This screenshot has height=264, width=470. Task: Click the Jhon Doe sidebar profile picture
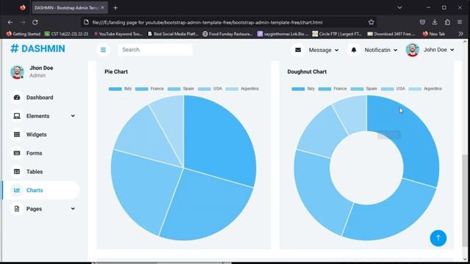[17, 72]
